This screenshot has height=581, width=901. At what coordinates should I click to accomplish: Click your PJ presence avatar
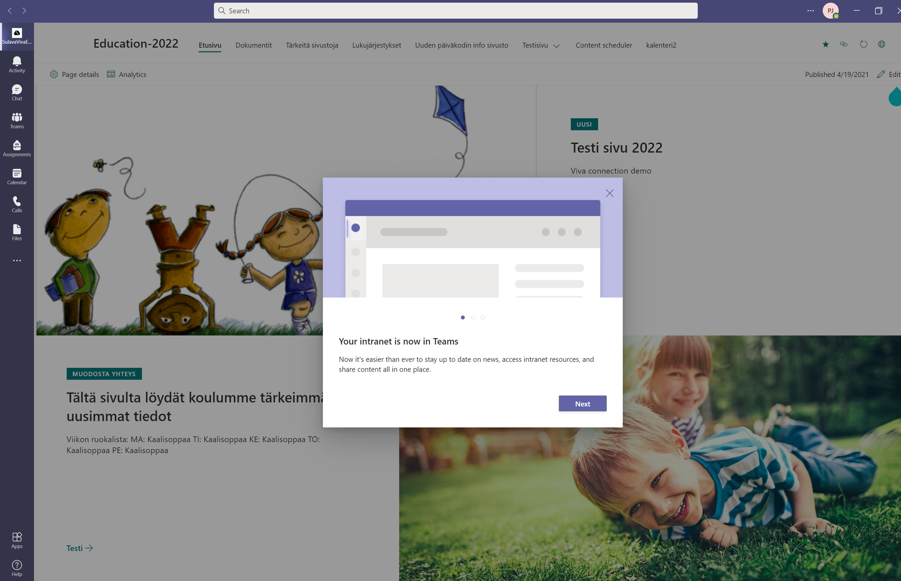click(831, 10)
